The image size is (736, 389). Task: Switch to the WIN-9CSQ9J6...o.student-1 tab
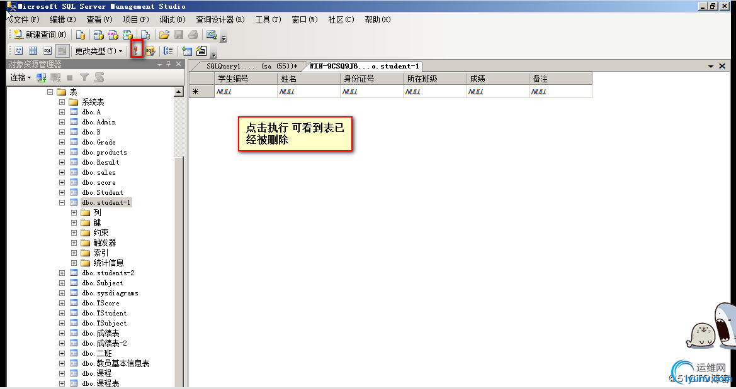point(364,66)
